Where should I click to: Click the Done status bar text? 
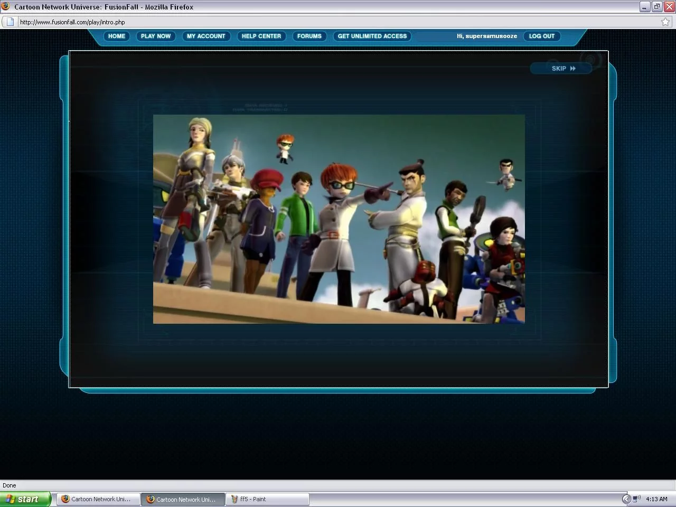10,485
